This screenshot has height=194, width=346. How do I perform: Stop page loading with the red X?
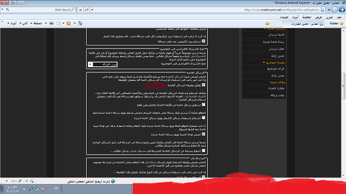tap(81, 10)
